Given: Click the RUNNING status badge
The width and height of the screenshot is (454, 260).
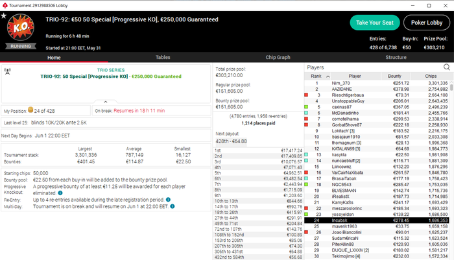Looking at the screenshot, I should point(21,46).
